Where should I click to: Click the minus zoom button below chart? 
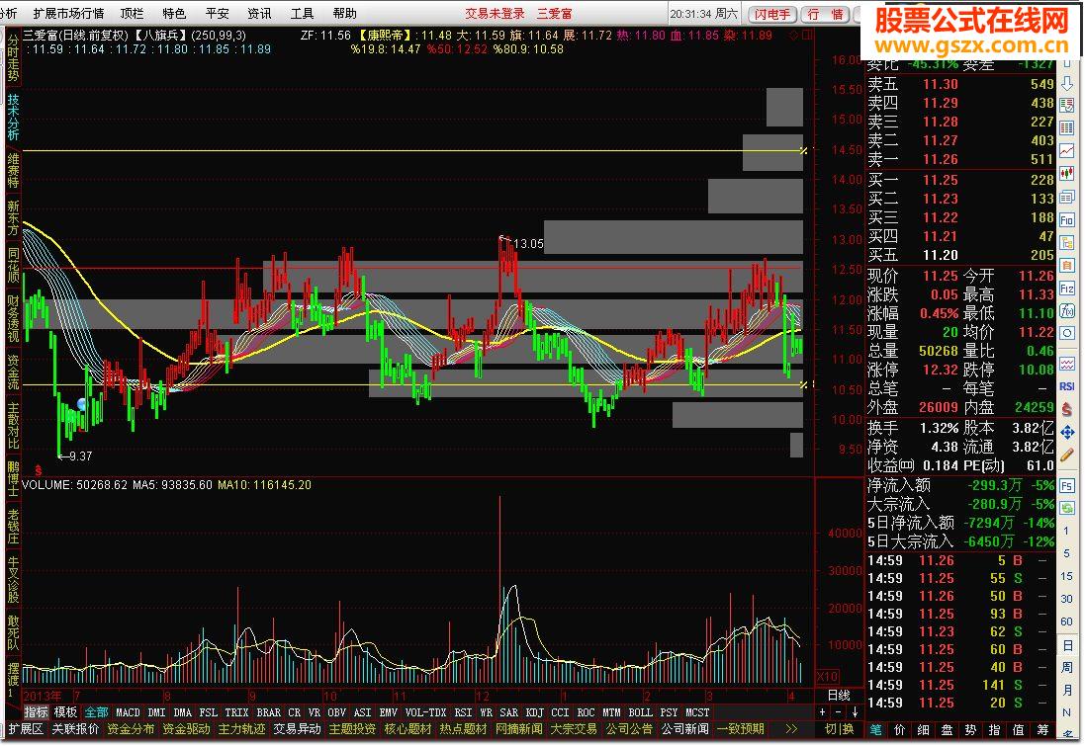[838, 712]
